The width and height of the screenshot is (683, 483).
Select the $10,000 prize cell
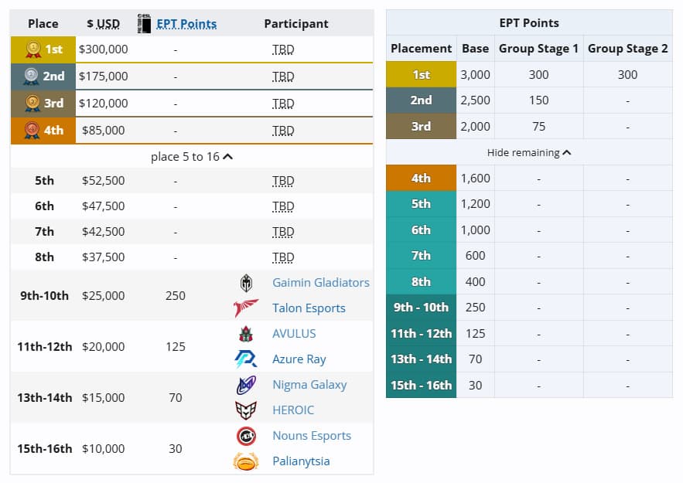pyautogui.click(x=103, y=449)
